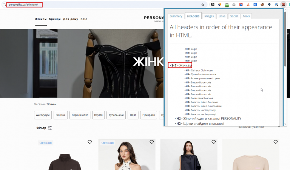Open the Similarweb extension icon

pos(220,5)
